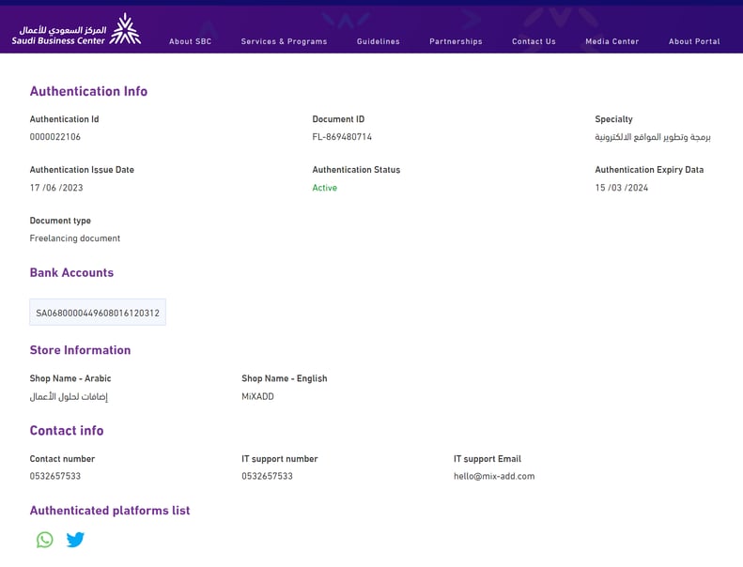Screen dimensions: 743x567
Task: Click the IT support number label
Action: [x=280, y=459]
